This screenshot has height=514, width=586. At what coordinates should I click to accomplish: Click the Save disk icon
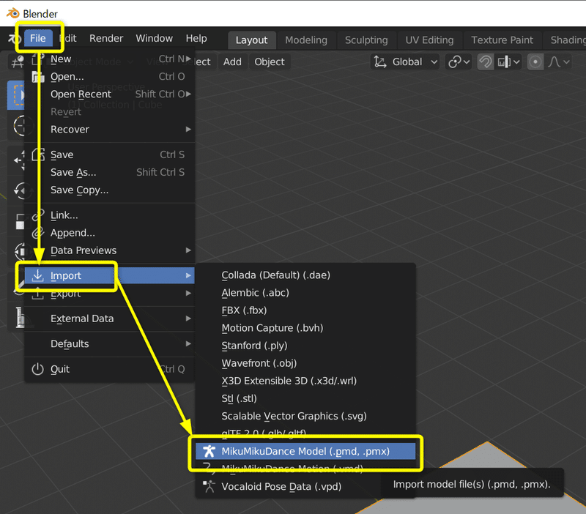click(38, 154)
